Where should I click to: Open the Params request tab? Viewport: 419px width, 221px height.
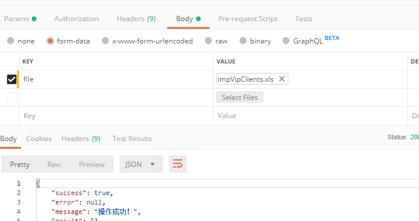21,19
